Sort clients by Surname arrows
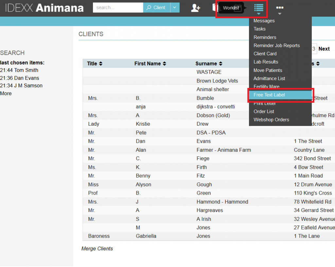The width and height of the screenshot is (335, 267). coord(220,64)
